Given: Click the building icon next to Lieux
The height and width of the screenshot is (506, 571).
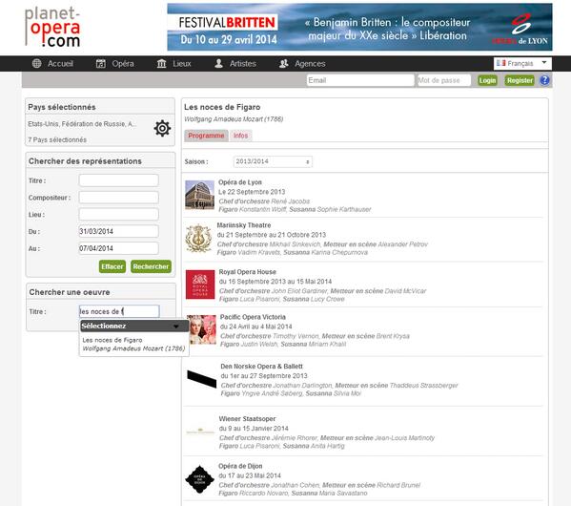Looking at the screenshot, I should [x=161, y=63].
